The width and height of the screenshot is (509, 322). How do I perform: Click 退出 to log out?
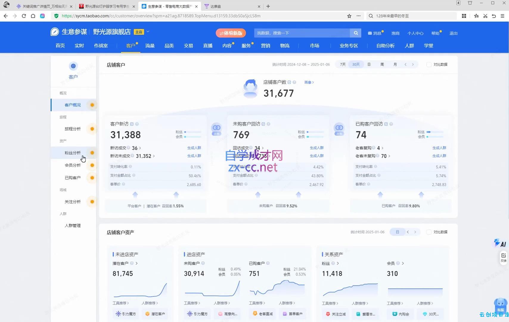pyautogui.click(x=453, y=33)
